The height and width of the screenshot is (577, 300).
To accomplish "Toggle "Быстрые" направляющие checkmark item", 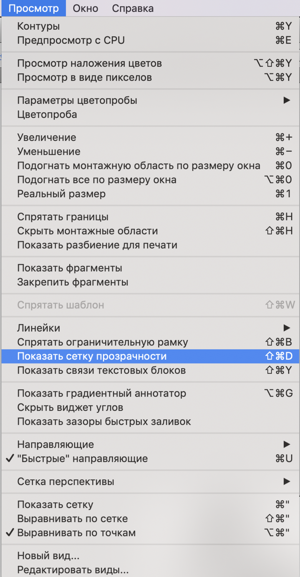I will (x=82, y=459).
